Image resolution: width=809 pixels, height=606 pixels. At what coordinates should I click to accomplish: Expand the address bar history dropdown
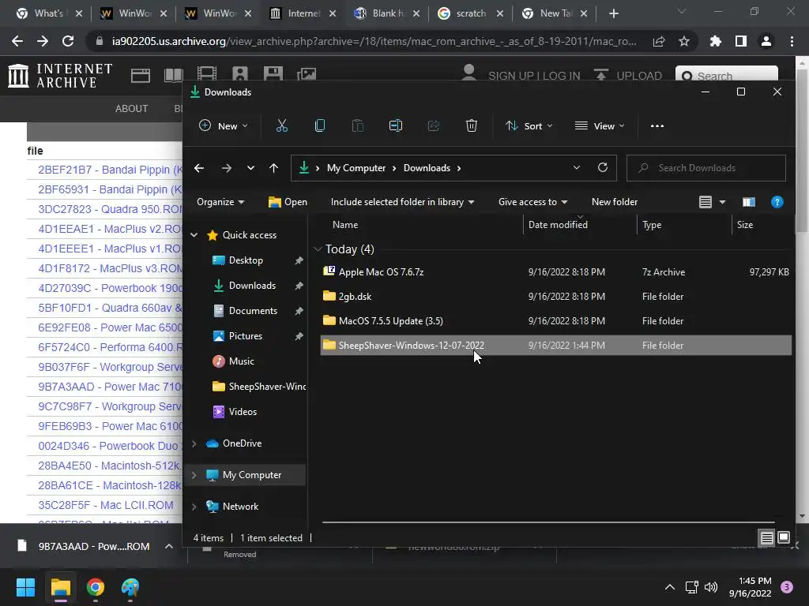[577, 168]
